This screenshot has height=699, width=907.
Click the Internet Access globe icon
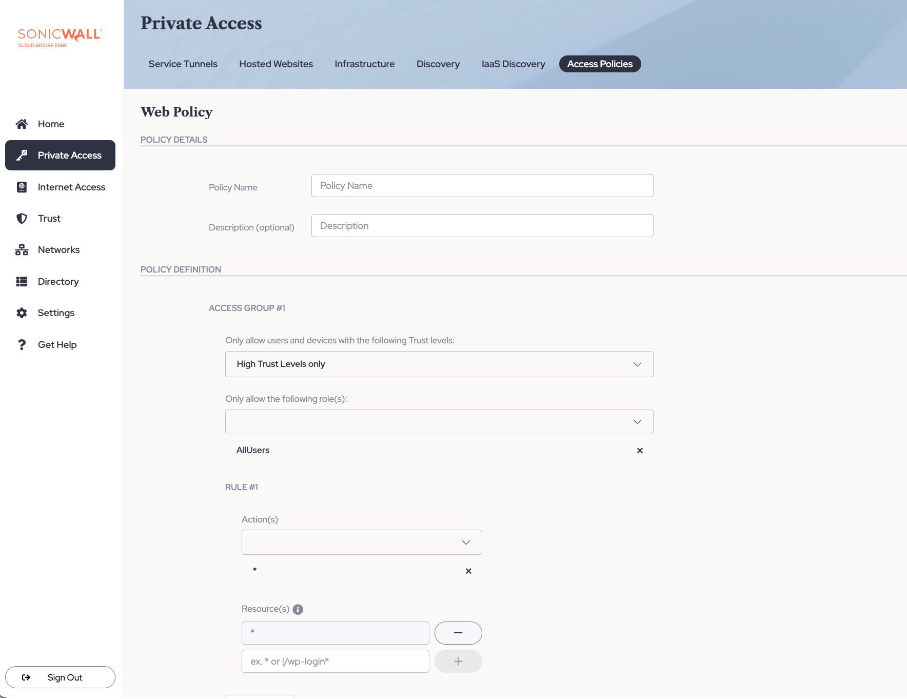(22, 187)
